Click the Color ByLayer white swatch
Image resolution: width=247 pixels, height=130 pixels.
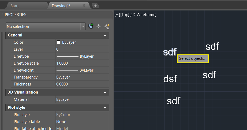tap(58, 42)
